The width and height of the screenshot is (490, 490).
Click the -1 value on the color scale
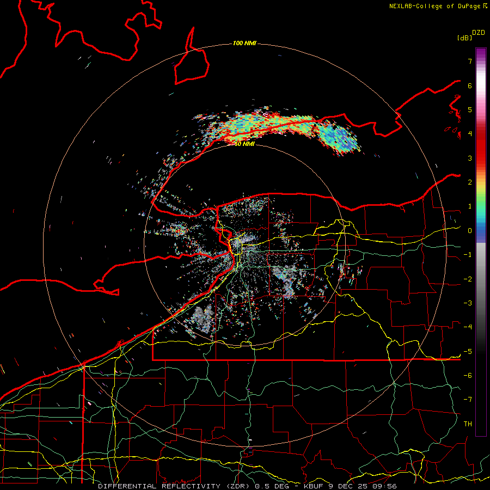[x=468, y=255]
